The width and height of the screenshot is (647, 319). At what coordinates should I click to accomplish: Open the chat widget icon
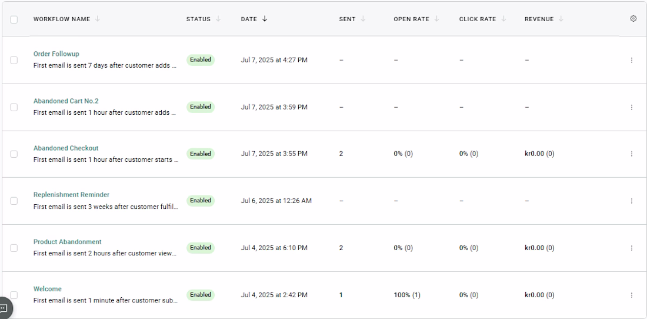click(4, 308)
